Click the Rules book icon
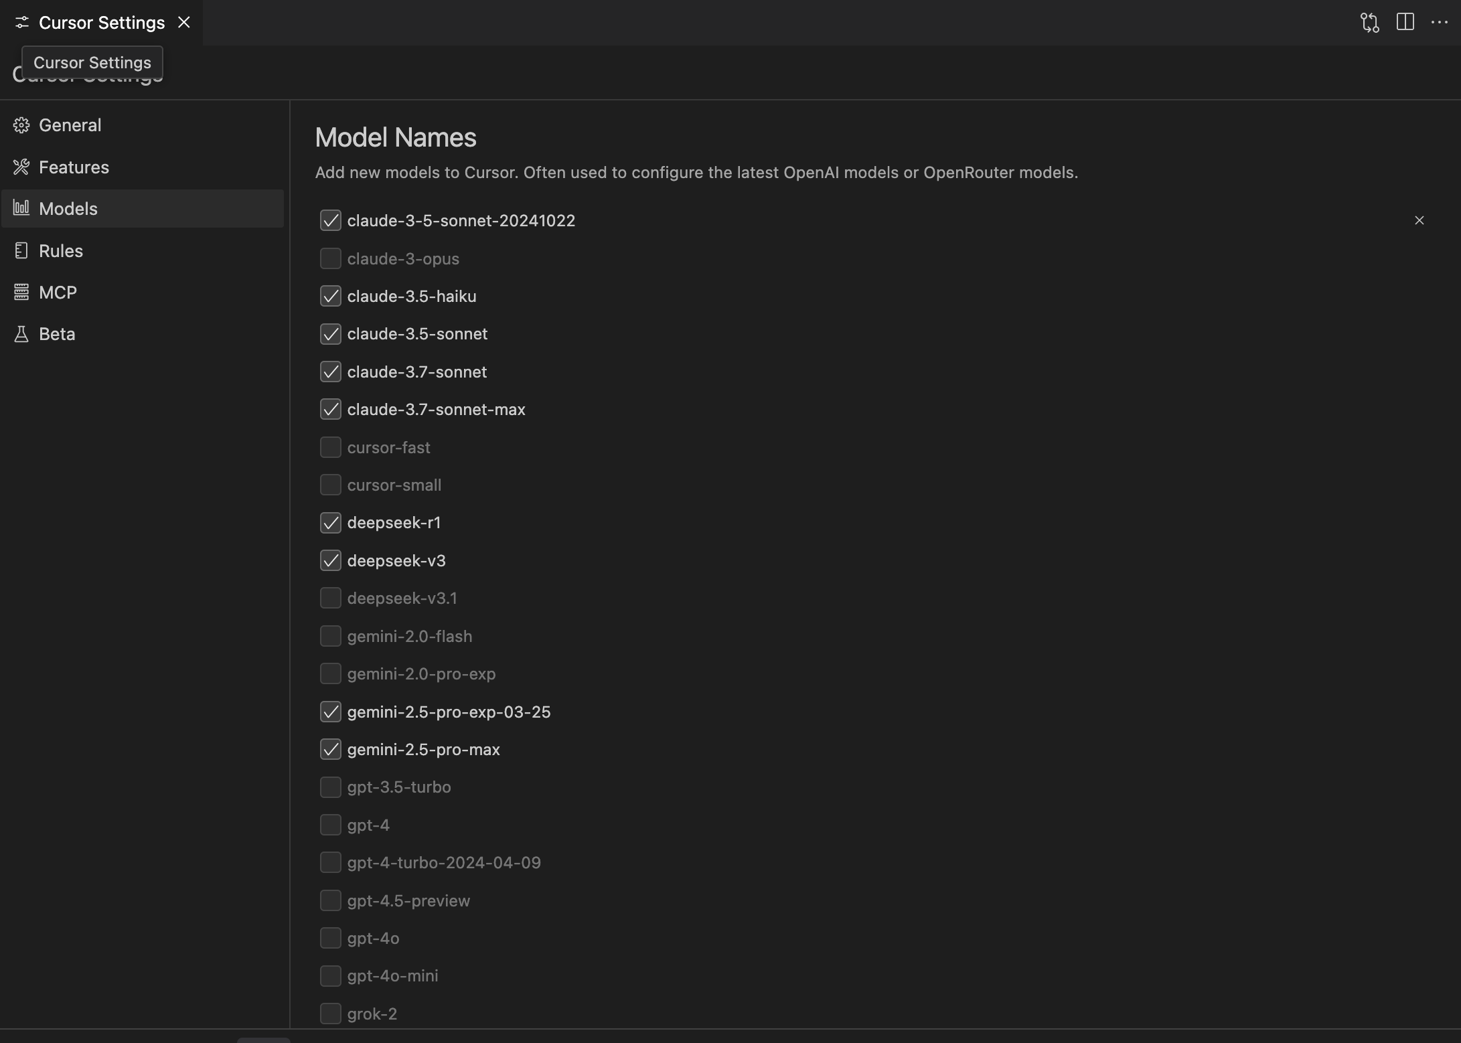This screenshot has height=1043, width=1461. (x=21, y=250)
